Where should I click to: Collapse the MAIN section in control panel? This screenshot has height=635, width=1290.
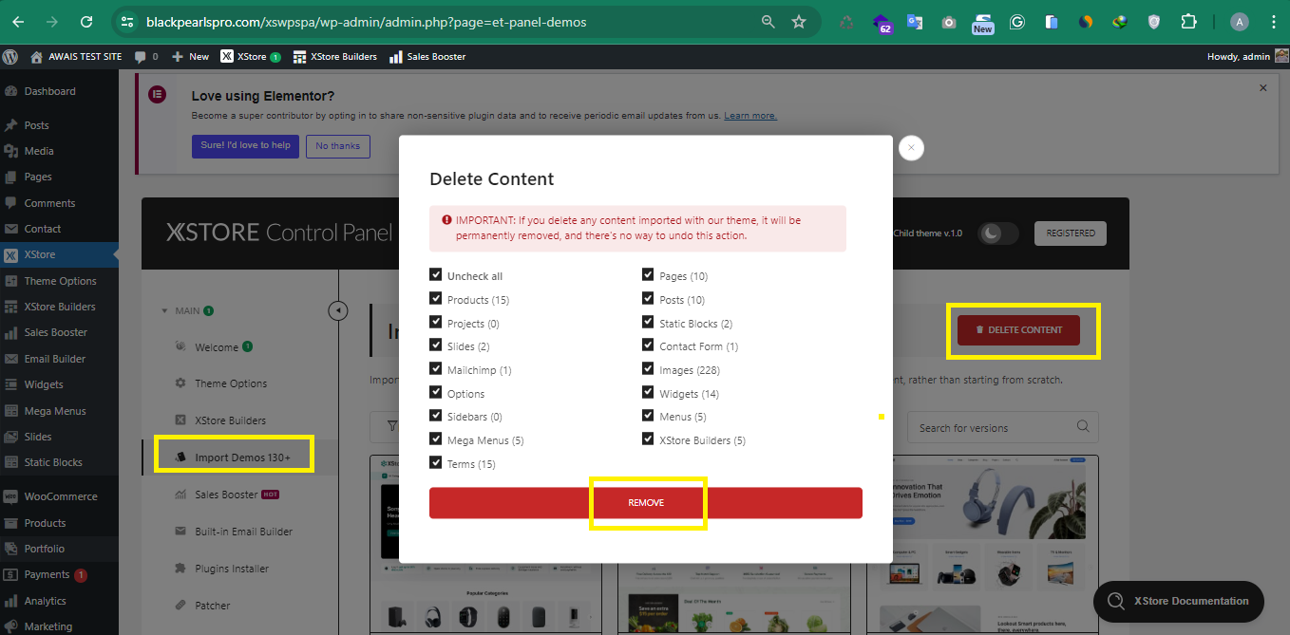(x=163, y=310)
